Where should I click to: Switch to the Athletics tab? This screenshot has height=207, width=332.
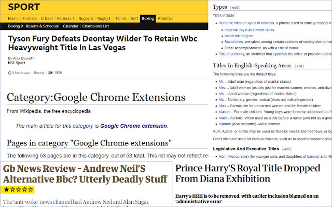[x=165, y=18]
